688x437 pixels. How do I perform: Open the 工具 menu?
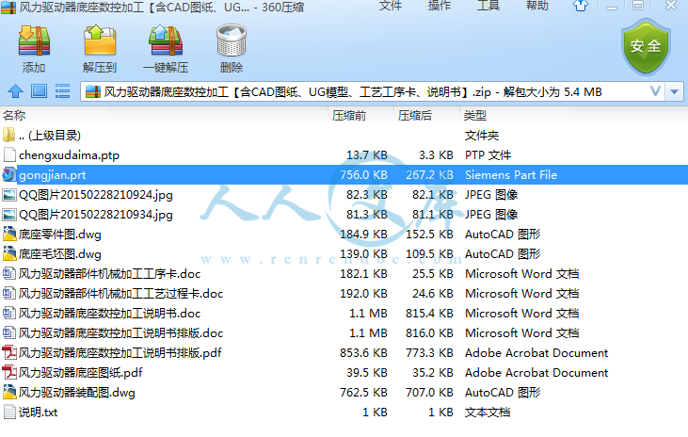pos(488,6)
